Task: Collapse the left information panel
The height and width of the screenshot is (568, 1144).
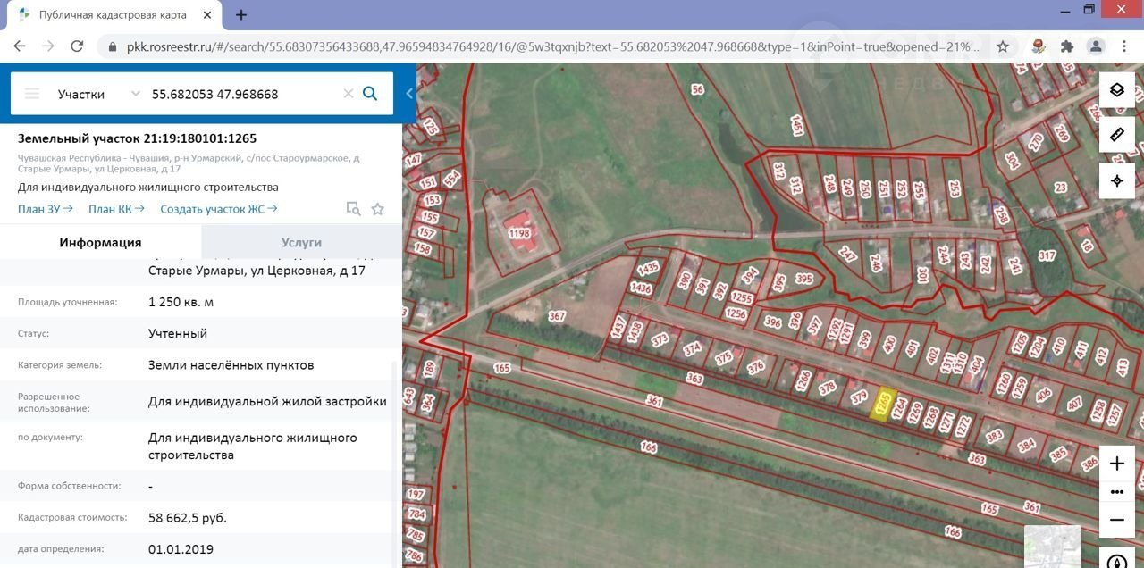Action: tap(409, 94)
